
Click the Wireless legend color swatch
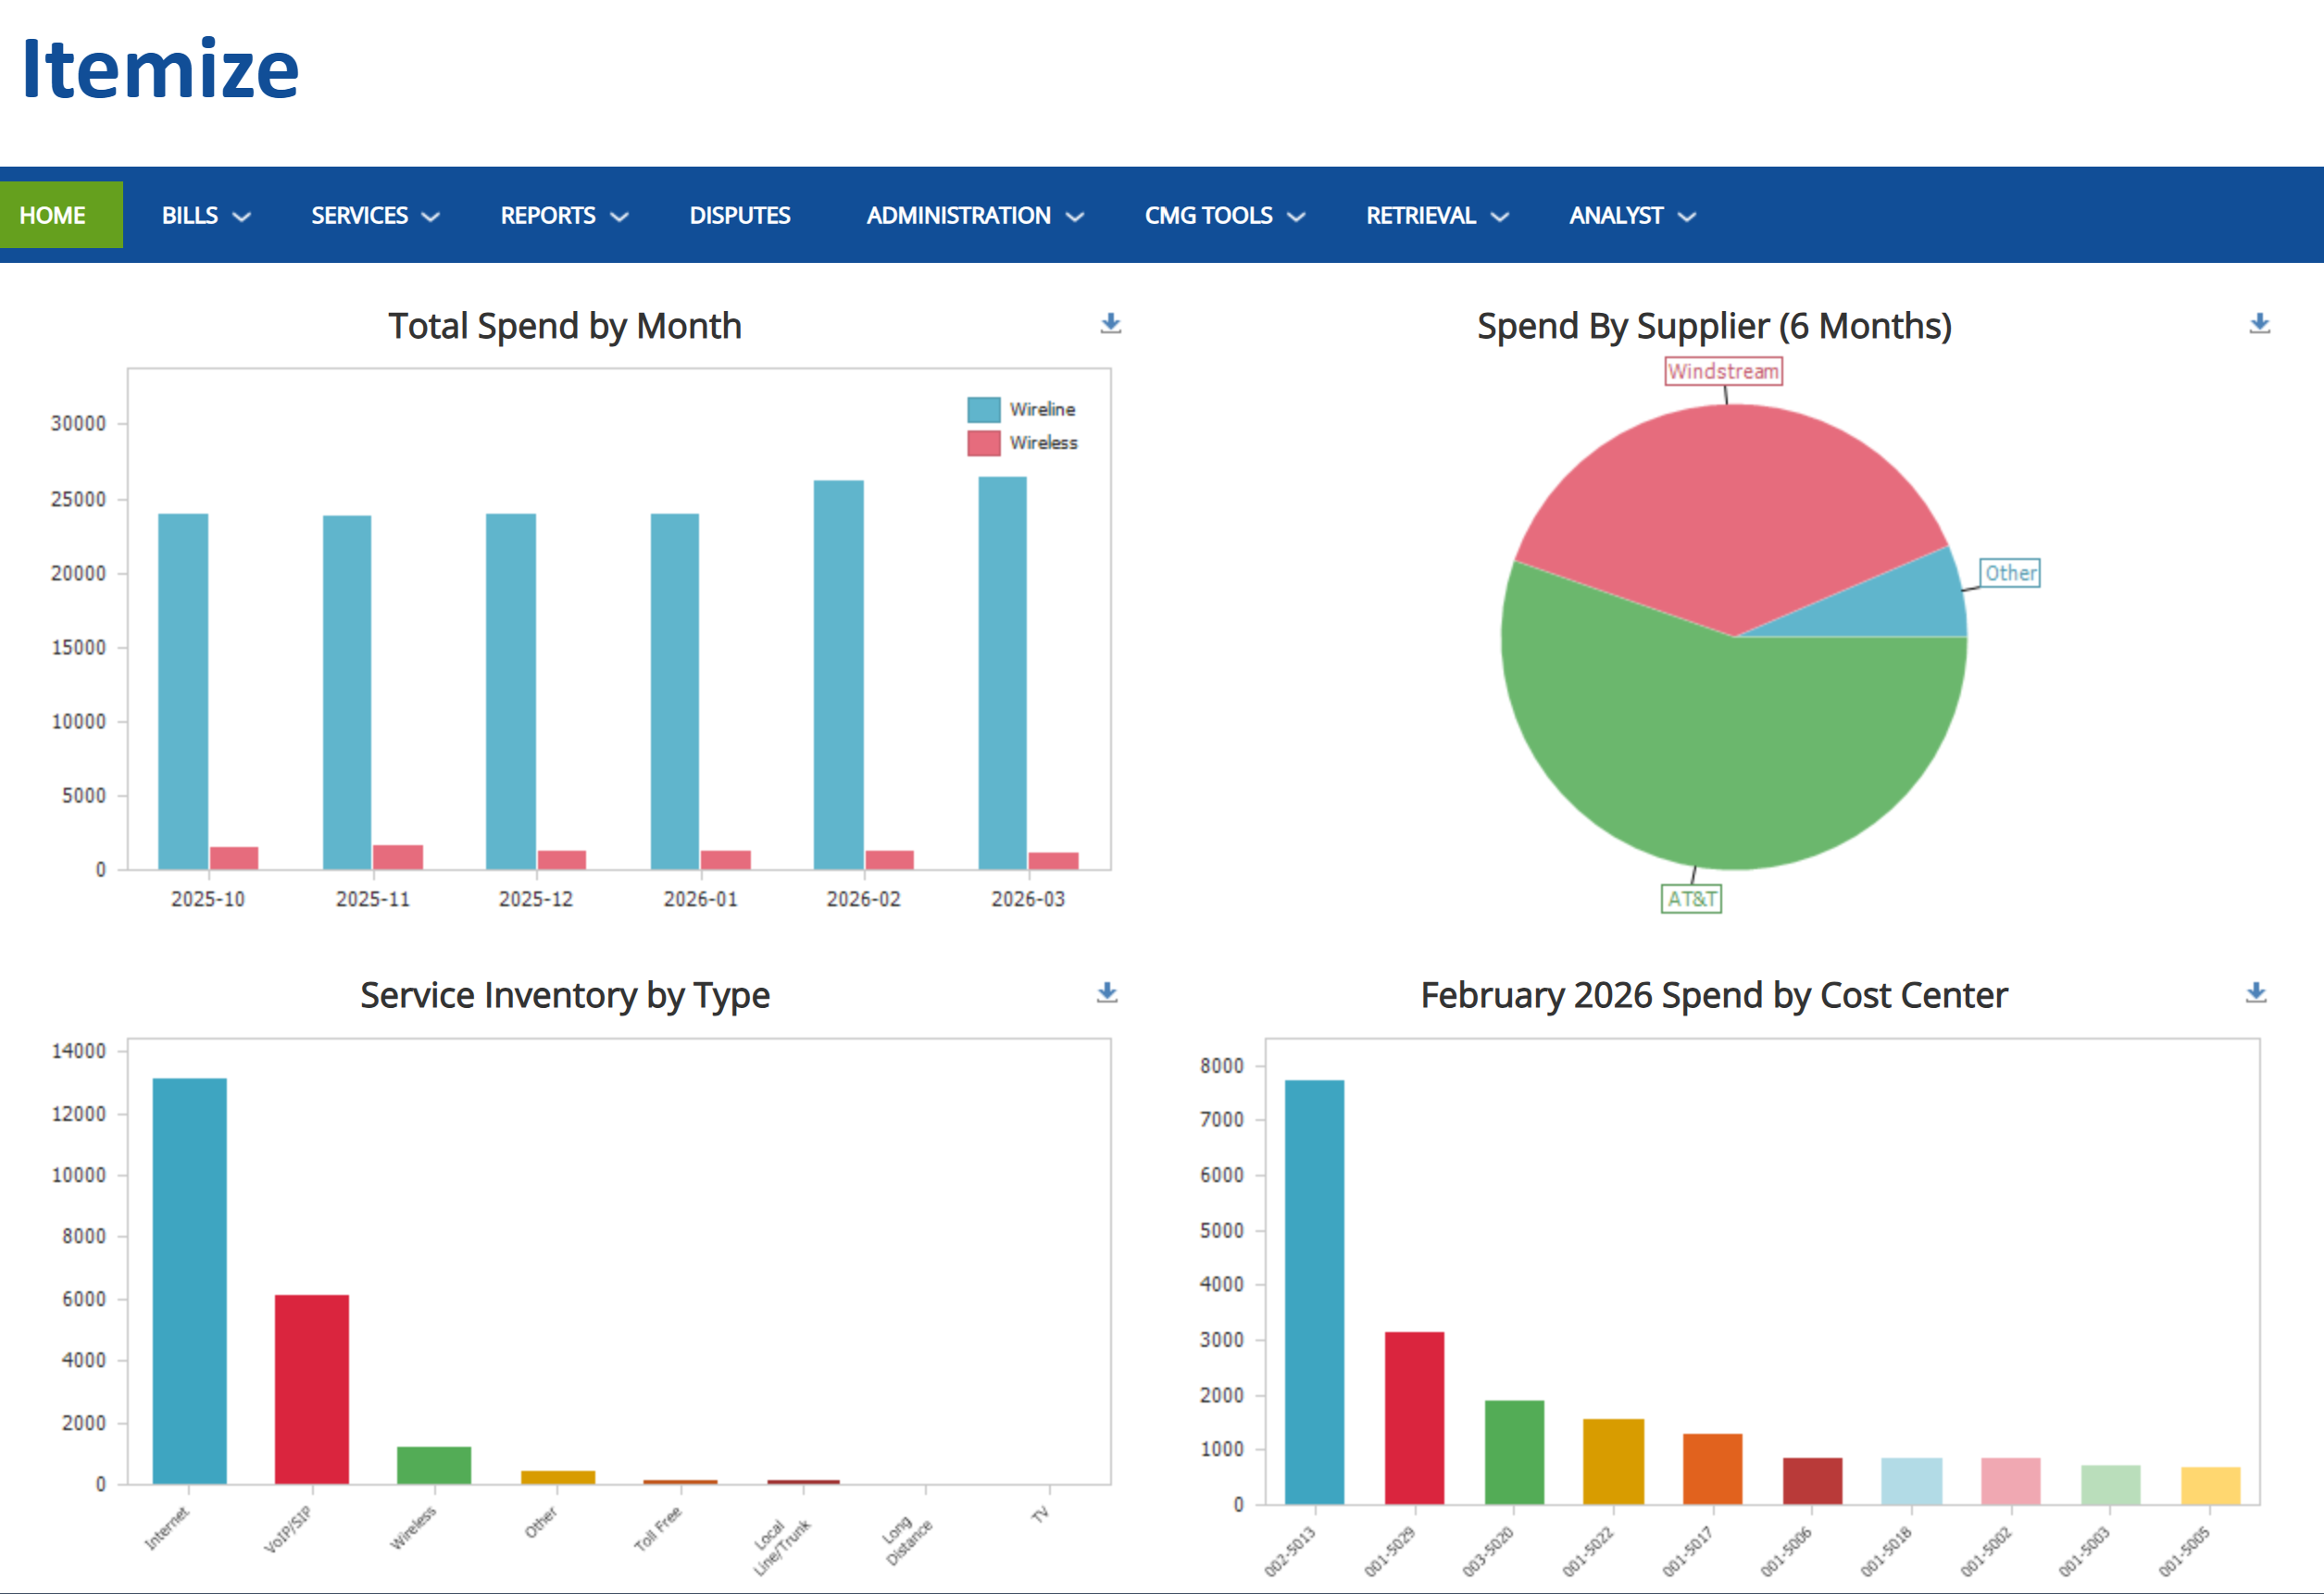(x=983, y=443)
